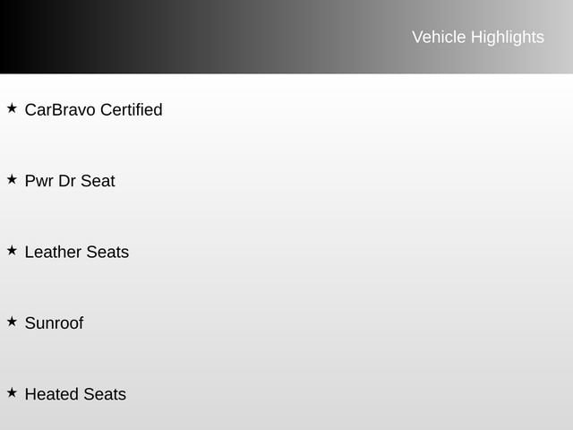Image resolution: width=573 pixels, height=430 pixels.
Task: Click the word CarBravo in the list
Action: pos(60,109)
